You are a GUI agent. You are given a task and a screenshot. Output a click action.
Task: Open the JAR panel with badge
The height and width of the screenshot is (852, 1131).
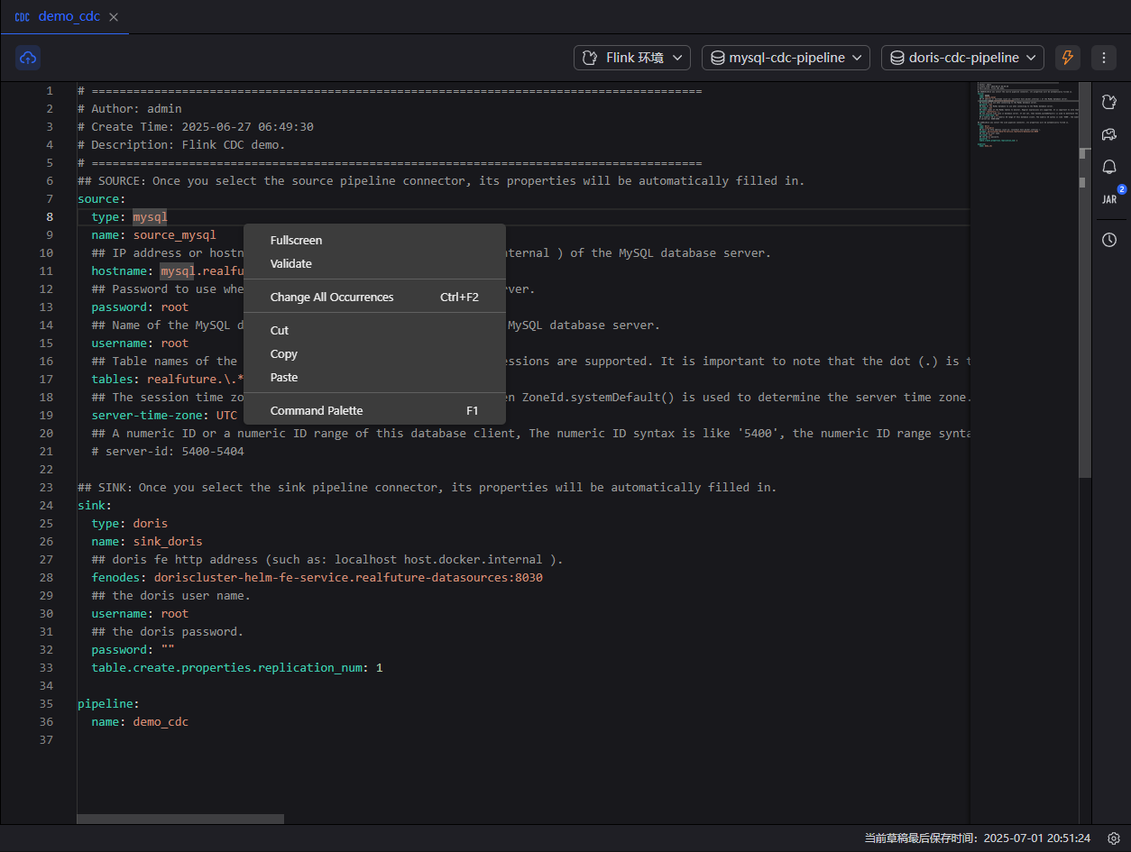click(1109, 199)
